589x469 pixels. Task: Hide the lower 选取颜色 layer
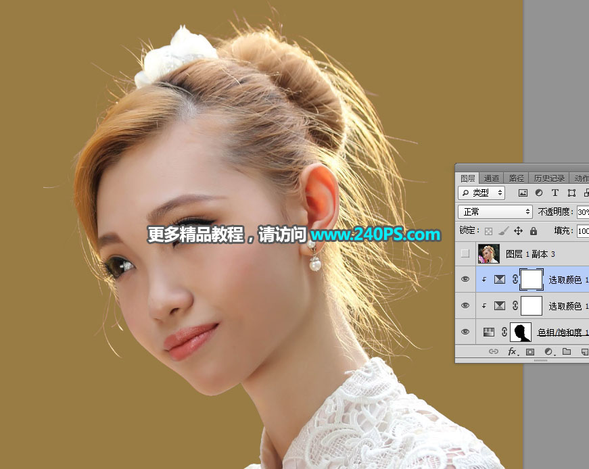coord(465,305)
